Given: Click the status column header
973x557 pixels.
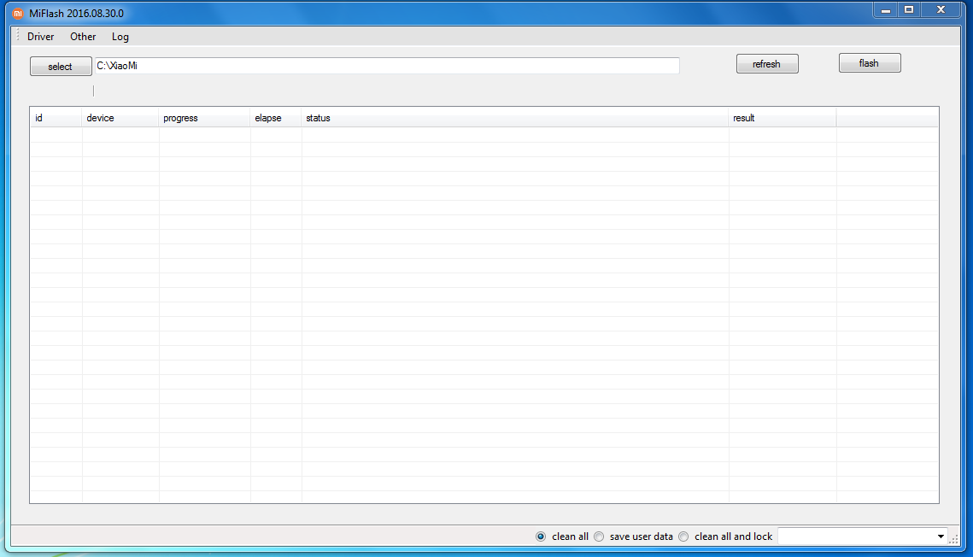Looking at the screenshot, I should pos(514,118).
